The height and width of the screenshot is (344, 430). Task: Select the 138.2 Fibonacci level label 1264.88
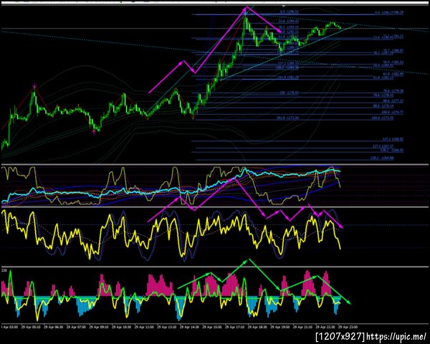pos(382,158)
